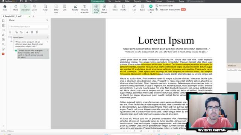Select Máquina de escribir tool

pyautogui.click(x=84, y=9)
